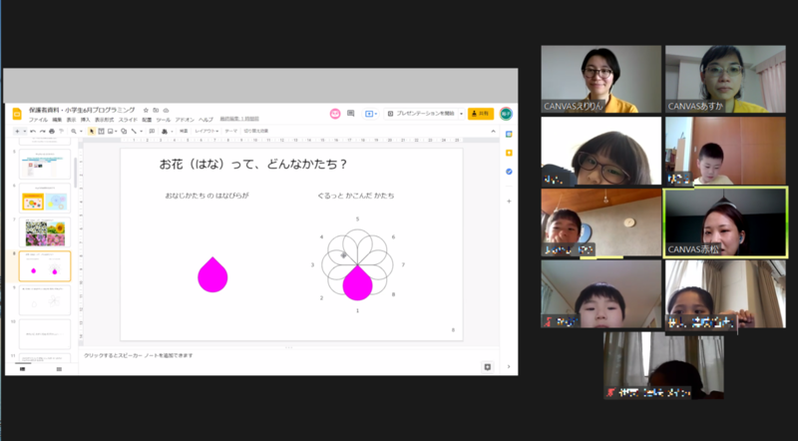Click the undo arrow in toolbar
The width and height of the screenshot is (798, 441).
33,131
